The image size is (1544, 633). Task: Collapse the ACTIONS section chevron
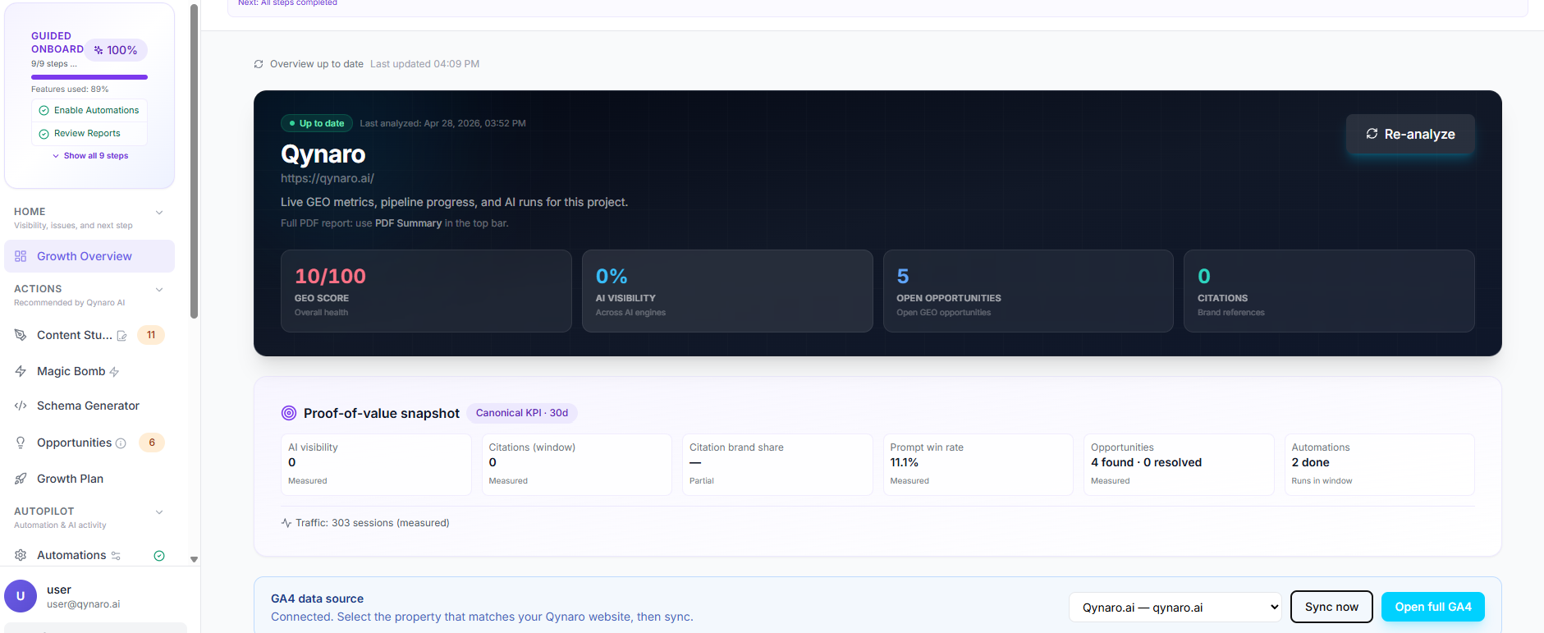[159, 290]
